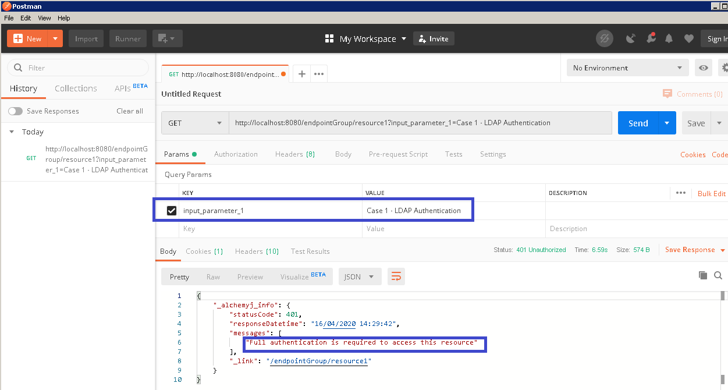
Task: Click the sidebar Filter search icon
Action: click(x=18, y=68)
